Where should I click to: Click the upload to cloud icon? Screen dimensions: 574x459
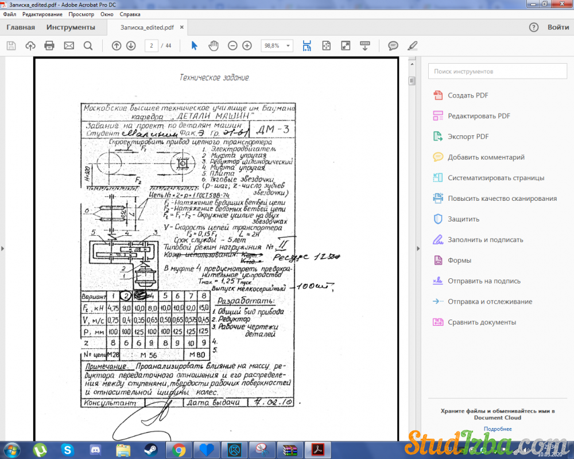click(x=30, y=46)
